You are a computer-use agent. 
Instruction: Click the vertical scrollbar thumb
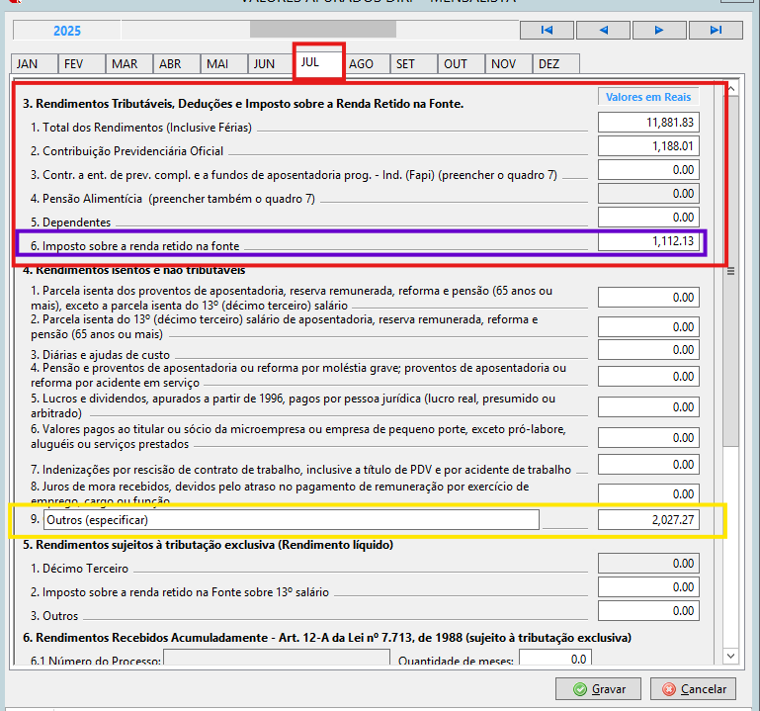tap(731, 272)
